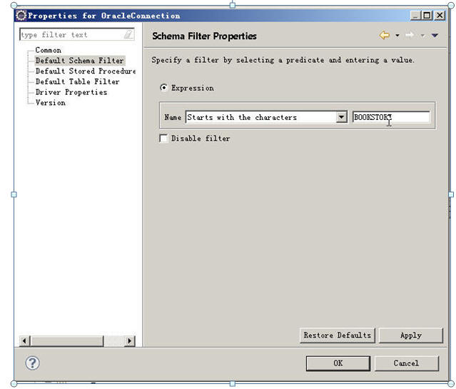
Task: Open the back history dropdown arrow
Action: click(397, 36)
